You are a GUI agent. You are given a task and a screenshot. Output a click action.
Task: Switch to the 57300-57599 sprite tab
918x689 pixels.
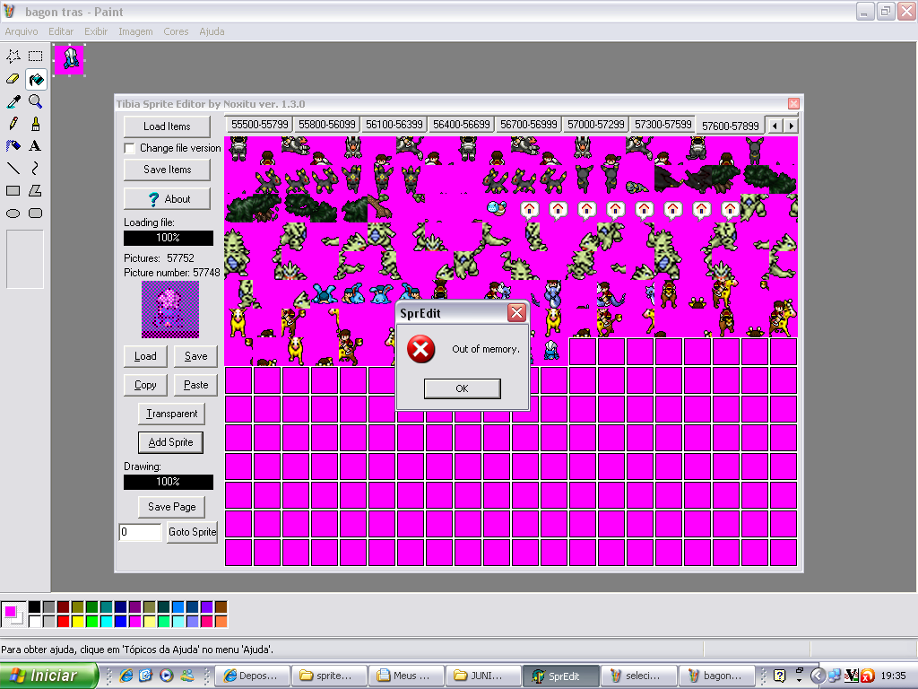coord(663,125)
